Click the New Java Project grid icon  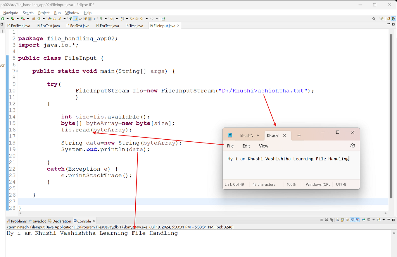pyautogui.click(x=34, y=19)
